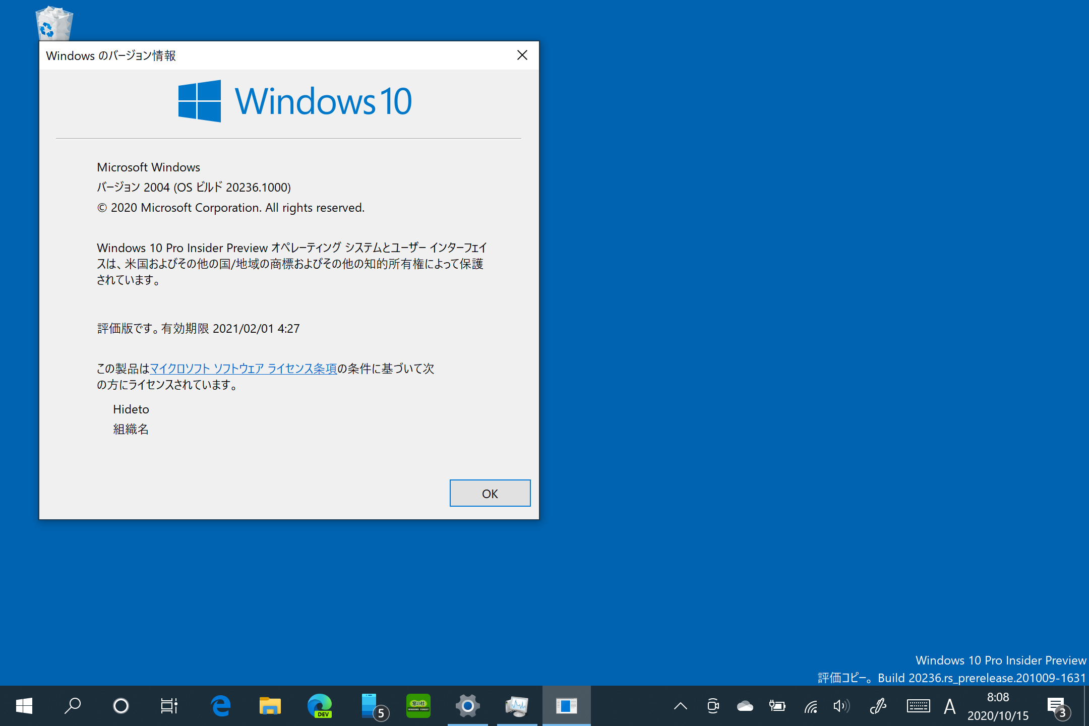The height and width of the screenshot is (726, 1089).
Task: Toggle the IME input mode indicator
Action: (x=950, y=706)
